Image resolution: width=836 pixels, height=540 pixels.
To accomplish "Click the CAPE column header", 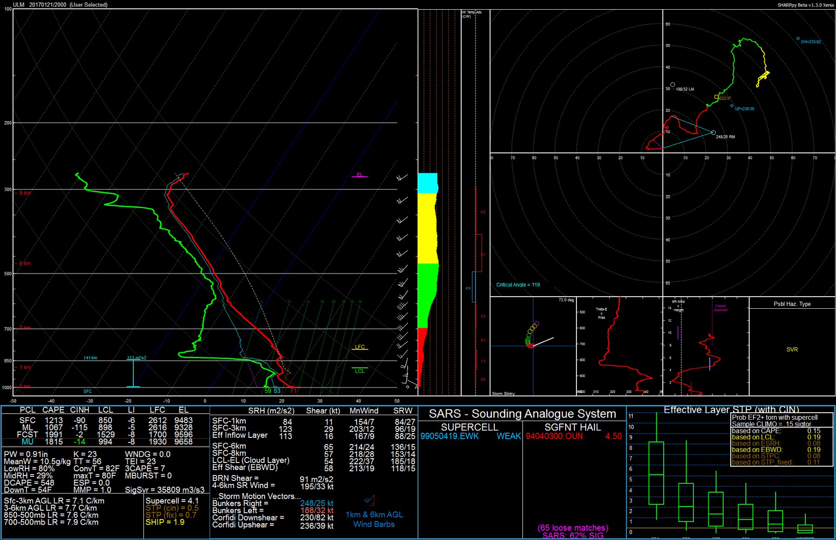I will [x=53, y=410].
